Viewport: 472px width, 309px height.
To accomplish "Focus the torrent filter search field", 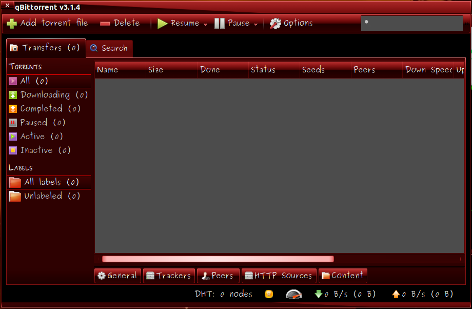I will 412,23.
